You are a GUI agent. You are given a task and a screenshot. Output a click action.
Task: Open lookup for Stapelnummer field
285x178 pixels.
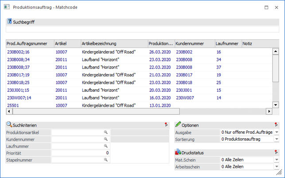pos(106,159)
